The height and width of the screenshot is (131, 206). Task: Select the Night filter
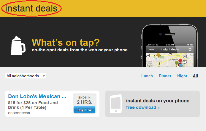coord(182,76)
